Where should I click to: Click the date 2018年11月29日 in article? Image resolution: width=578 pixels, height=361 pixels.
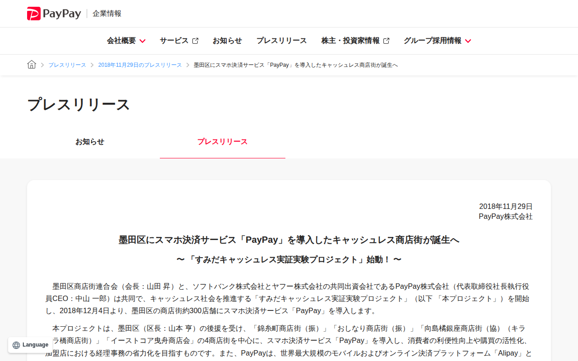click(x=506, y=206)
